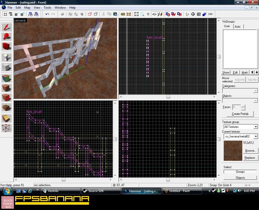The image size is (259, 210).
Task: Open the Tools menu
Action: click(47, 8)
